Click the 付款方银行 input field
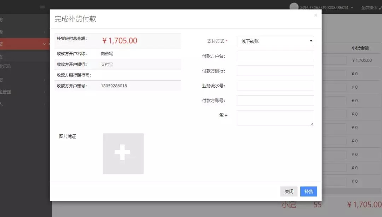The height and width of the screenshot is (217, 382). (275, 71)
